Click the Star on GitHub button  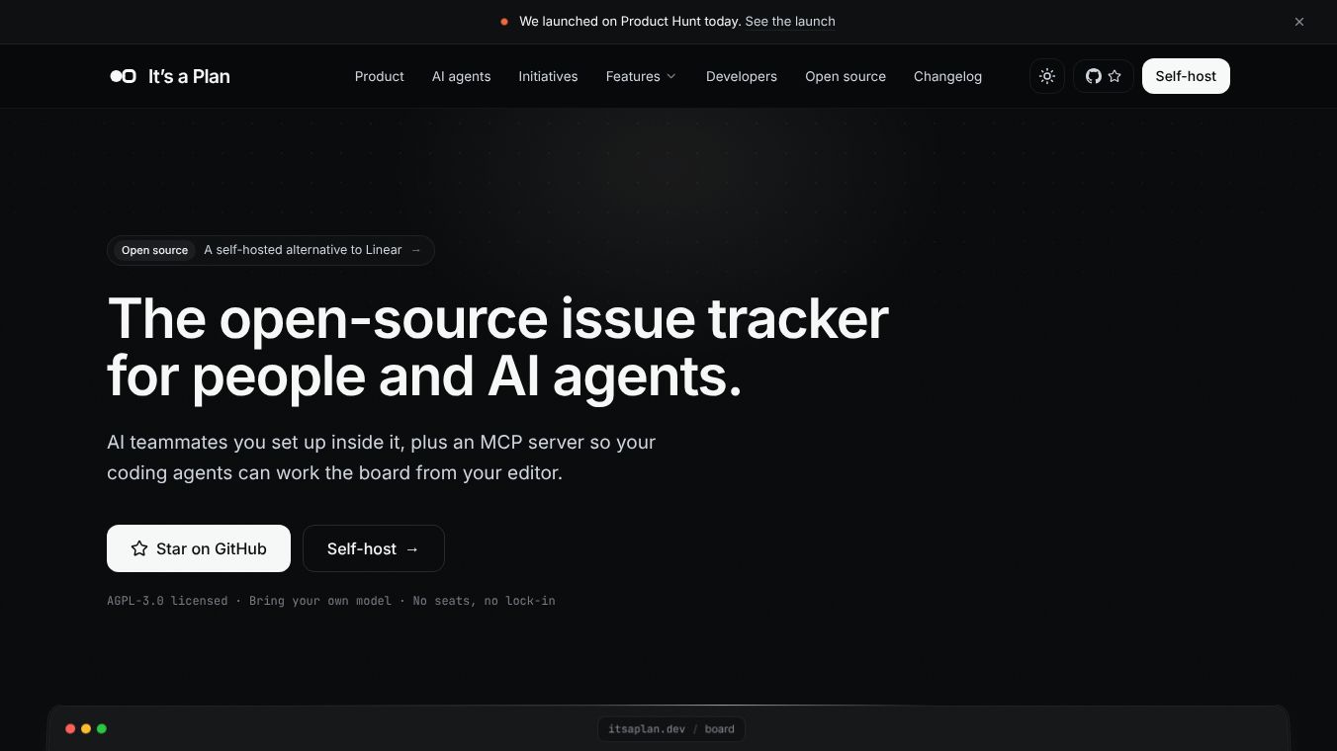pos(199,548)
